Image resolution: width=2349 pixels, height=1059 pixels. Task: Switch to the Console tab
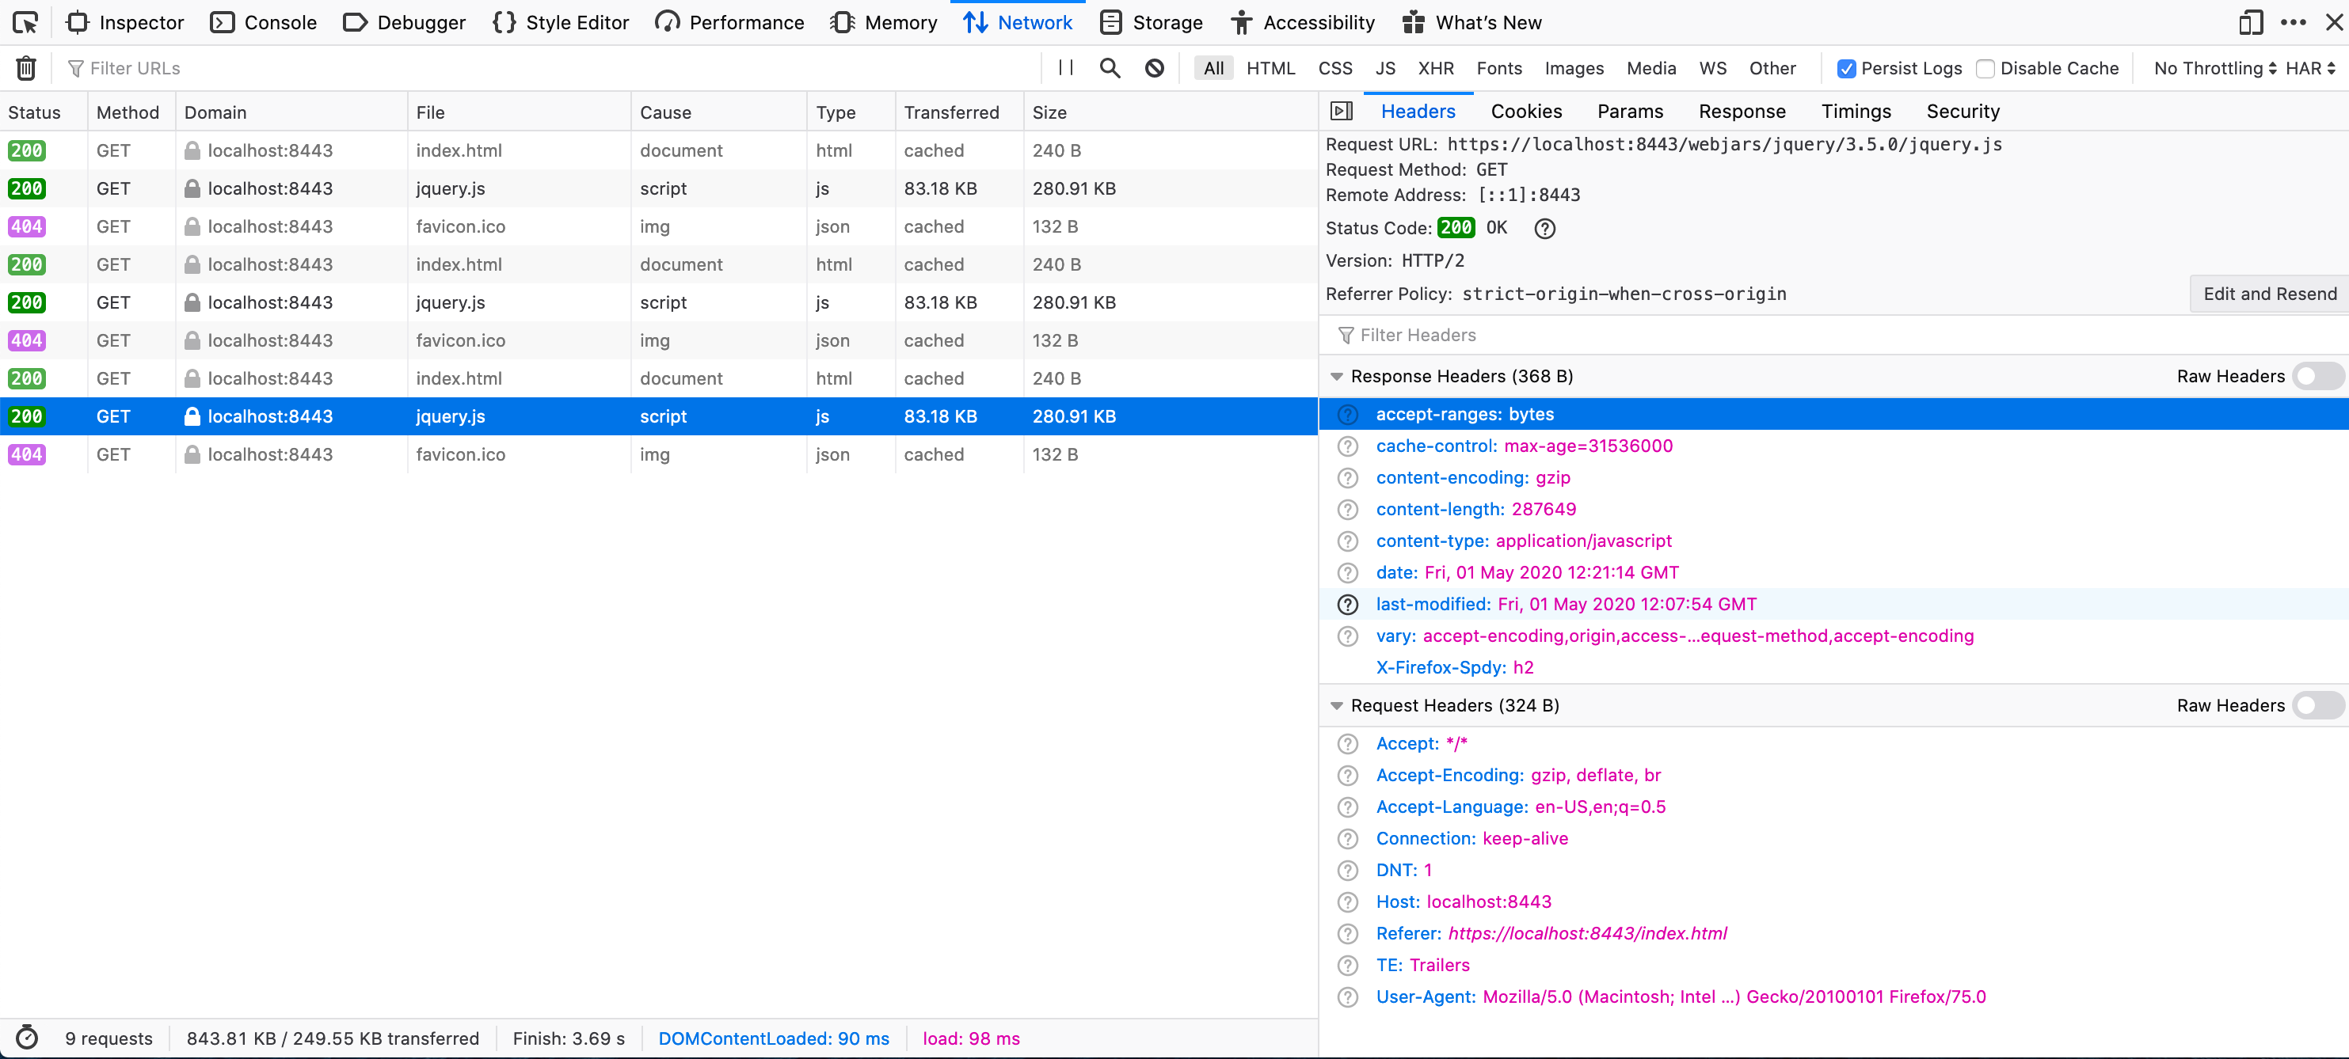click(x=264, y=23)
